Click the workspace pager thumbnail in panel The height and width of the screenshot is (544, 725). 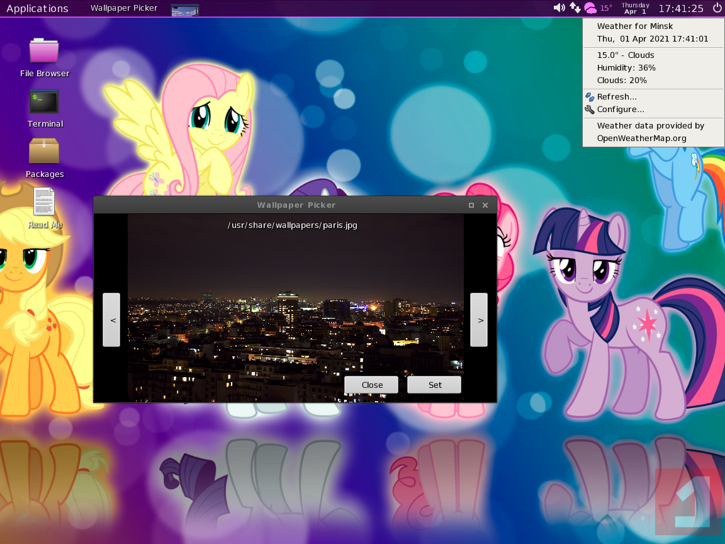click(x=185, y=9)
